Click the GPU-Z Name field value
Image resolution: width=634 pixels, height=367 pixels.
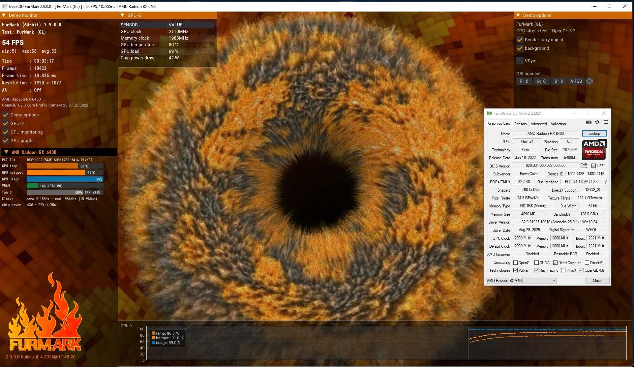[x=545, y=134]
